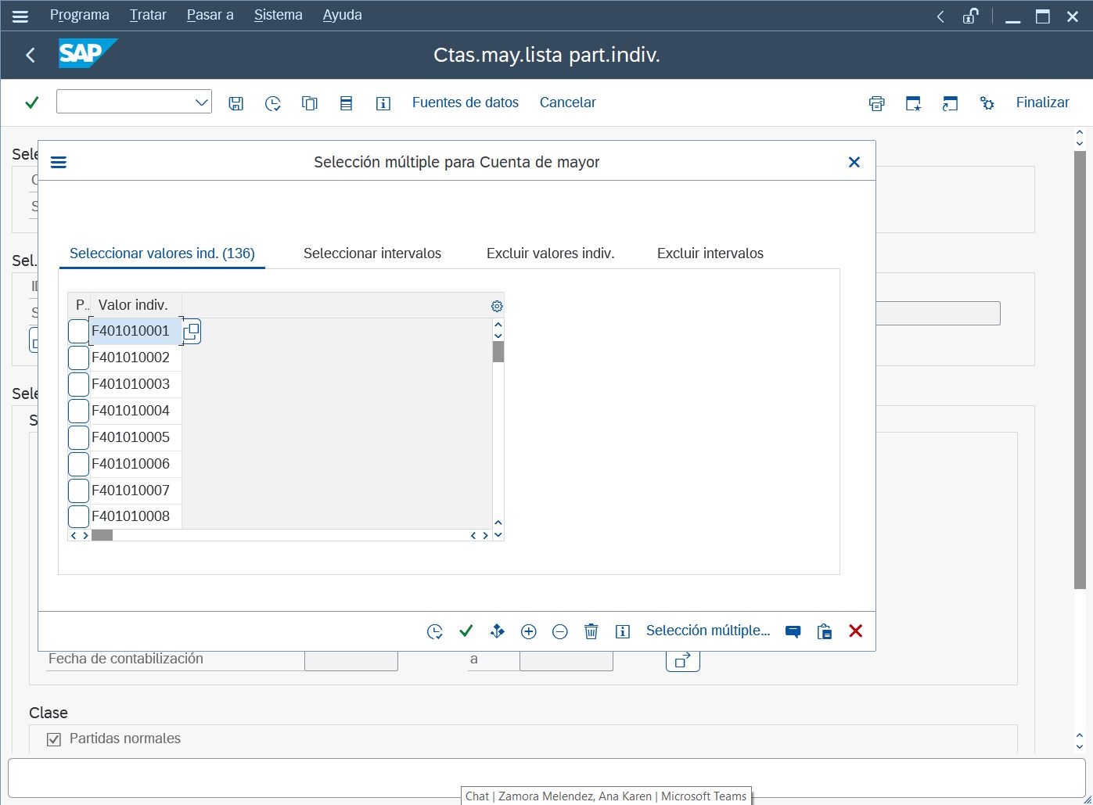Click the save variant icon in toolbar

(x=235, y=103)
